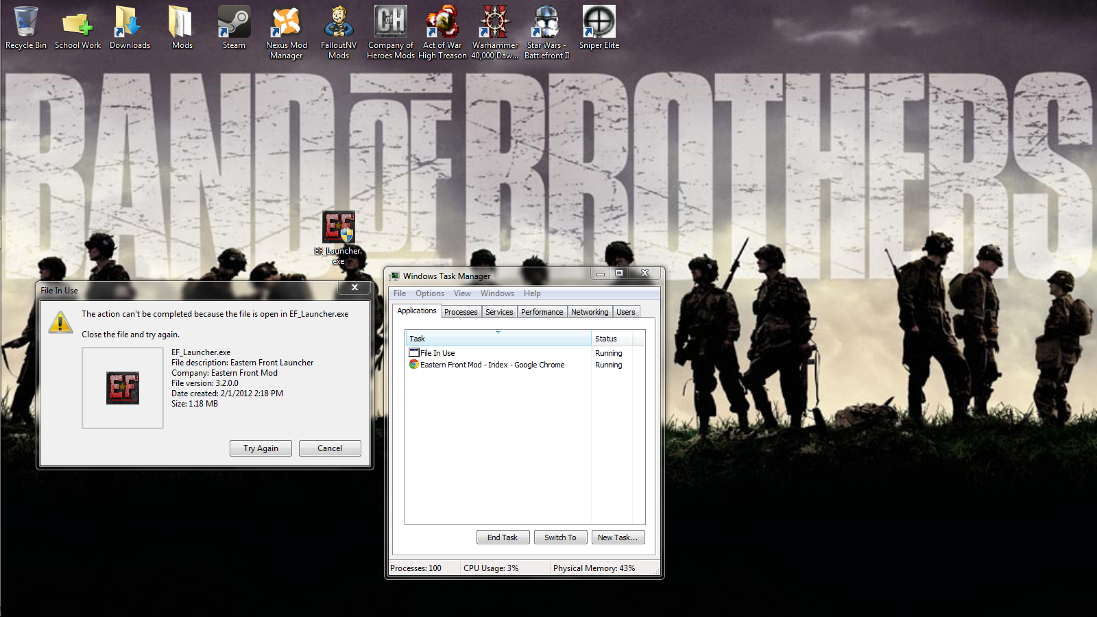Click the File version: 3.2.0.0 text
Viewport: 1097px width, 617px height.
point(205,383)
